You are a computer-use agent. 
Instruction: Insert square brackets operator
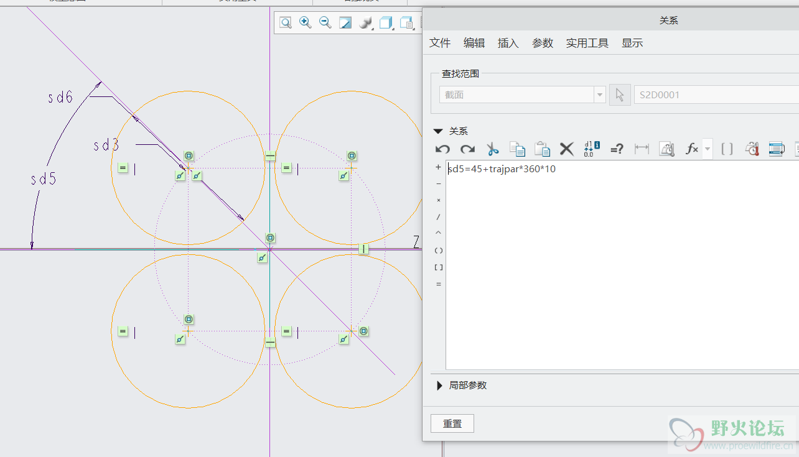(438, 267)
